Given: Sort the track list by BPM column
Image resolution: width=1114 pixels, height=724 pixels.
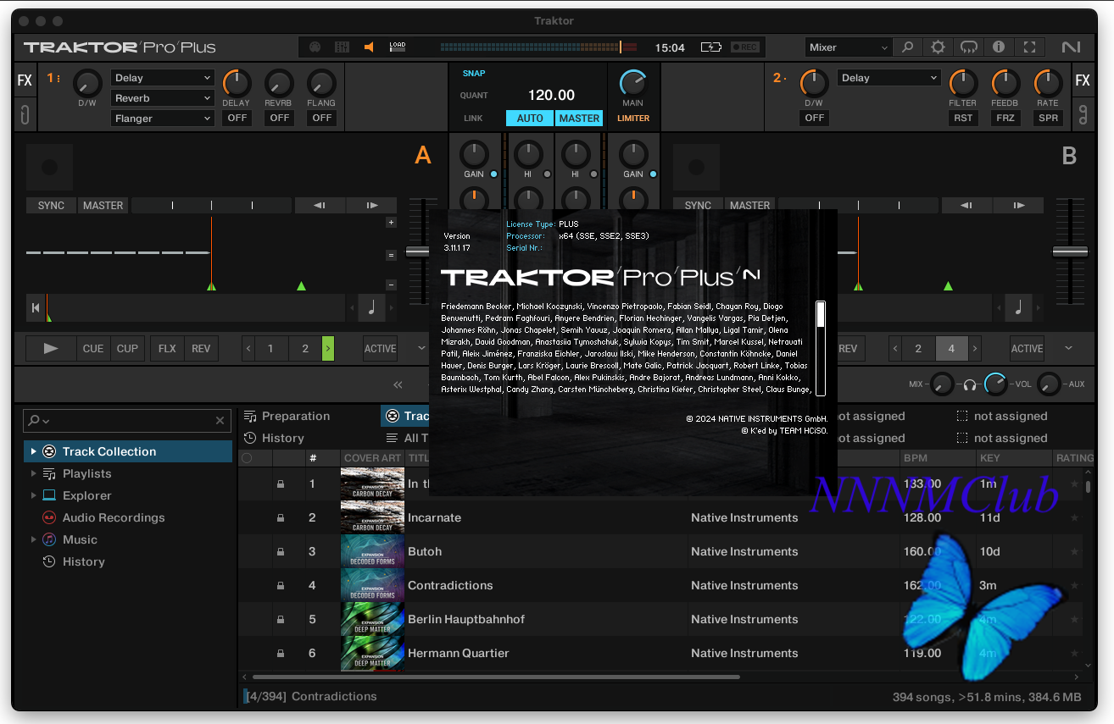Looking at the screenshot, I should pyautogui.click(x=916, y=458).
